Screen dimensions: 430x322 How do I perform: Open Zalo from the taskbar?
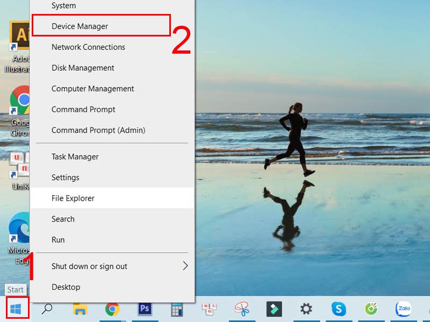tap(403, 309)
